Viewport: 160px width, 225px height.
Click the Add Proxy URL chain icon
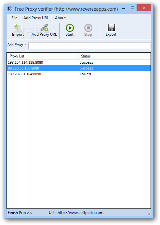(x=44, y=28)
